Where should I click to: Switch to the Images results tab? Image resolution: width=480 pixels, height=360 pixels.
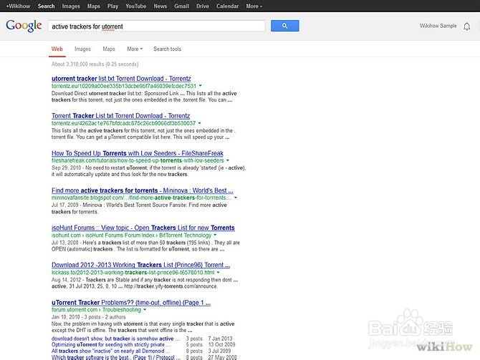82,49
